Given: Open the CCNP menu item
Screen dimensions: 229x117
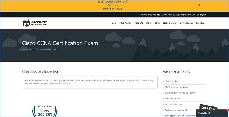Looking at the screenshot, I should pos(149,23).
